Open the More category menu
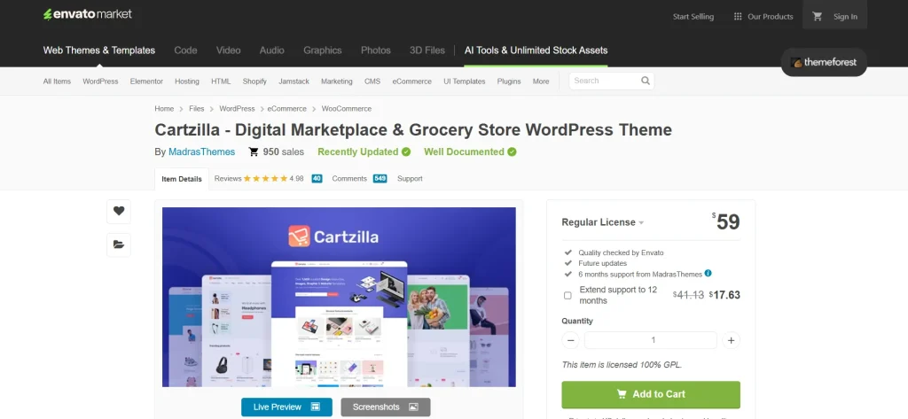This screenshot has width=908, height=419. [x=541, y=81]
